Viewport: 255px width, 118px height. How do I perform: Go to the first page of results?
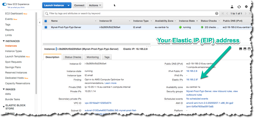[x=223, y=13]
